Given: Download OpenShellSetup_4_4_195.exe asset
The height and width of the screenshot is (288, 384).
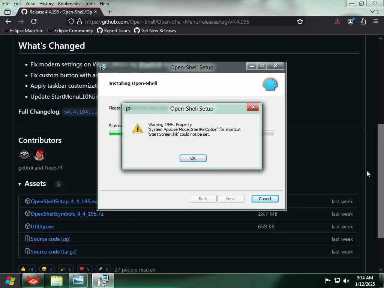Looking at the screenshot, I should point(64,201).
